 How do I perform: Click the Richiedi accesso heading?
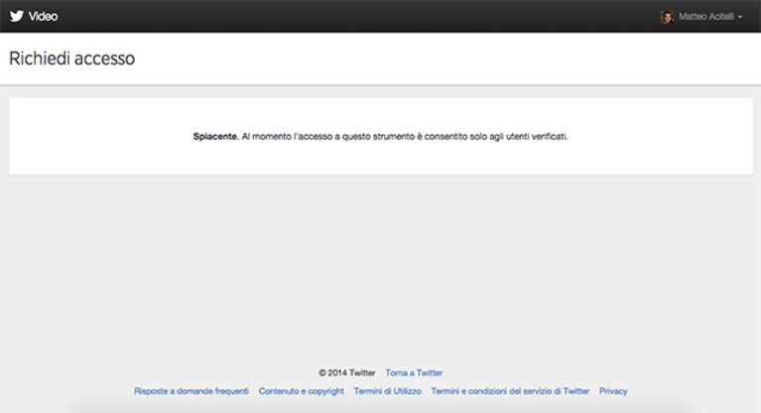[x=71, y=59]
